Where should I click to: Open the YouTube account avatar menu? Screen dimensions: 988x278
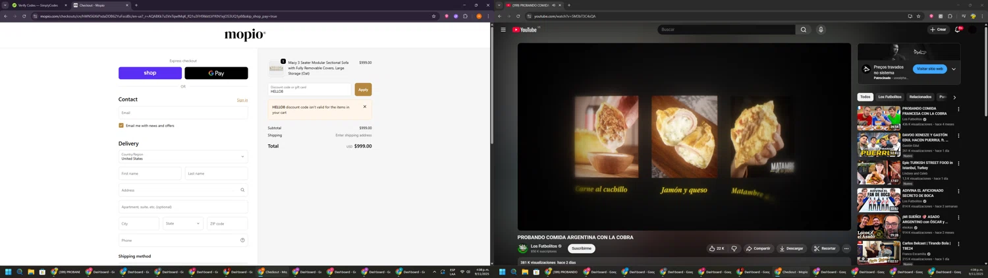(x=973, y=30)
